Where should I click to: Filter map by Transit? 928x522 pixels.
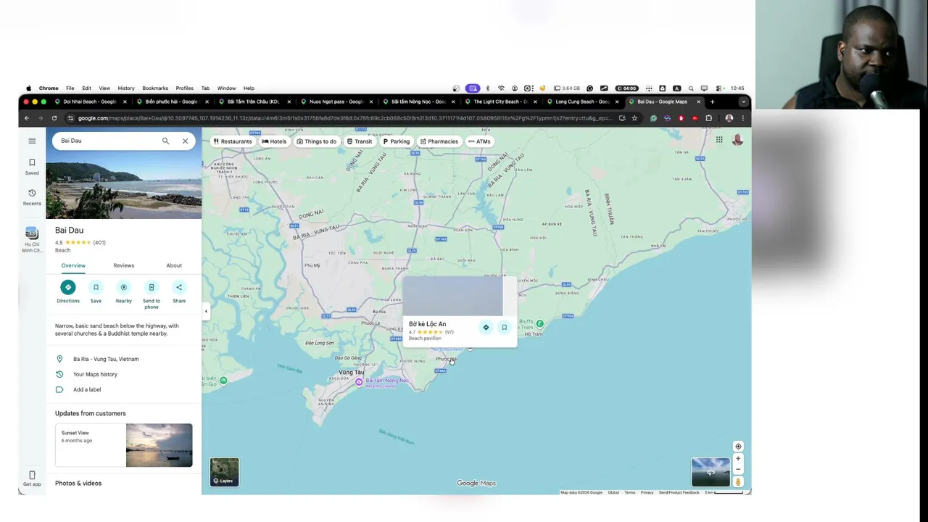tap(359, 141)
